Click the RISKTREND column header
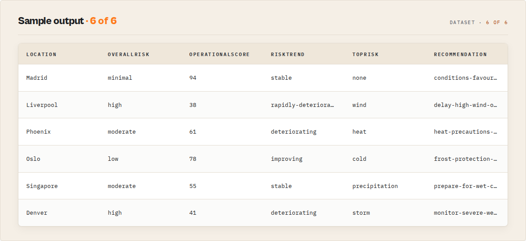Image resolution: width=526 pixels, height=241 pixels. click(288, 54)
